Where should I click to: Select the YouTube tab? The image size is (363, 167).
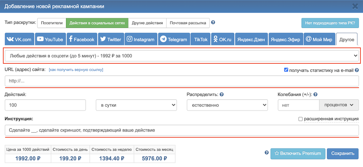pos(50,39)
